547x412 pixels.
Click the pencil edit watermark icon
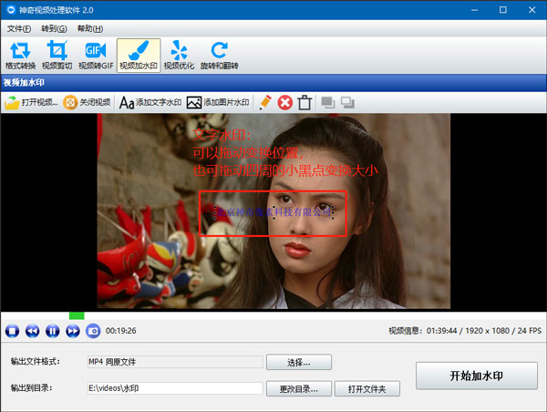point(265,103)
